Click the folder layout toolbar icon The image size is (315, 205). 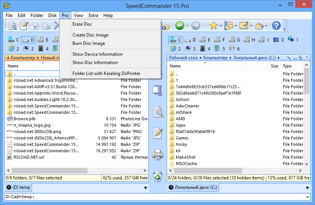tap(229, 26)
